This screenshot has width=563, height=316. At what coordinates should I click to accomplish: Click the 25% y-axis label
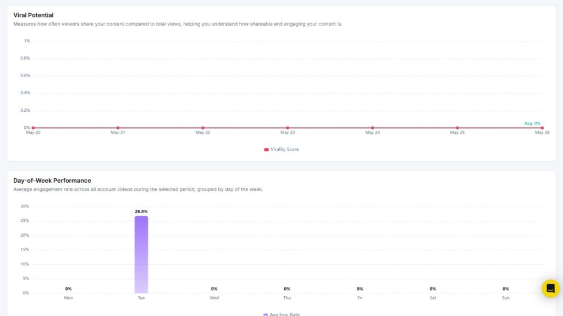[24, 221]
